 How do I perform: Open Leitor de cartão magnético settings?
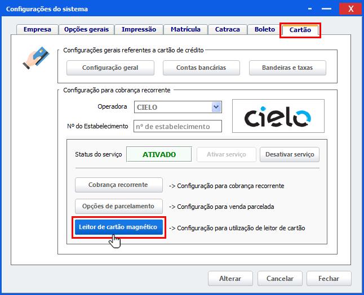tap(119, 227)
